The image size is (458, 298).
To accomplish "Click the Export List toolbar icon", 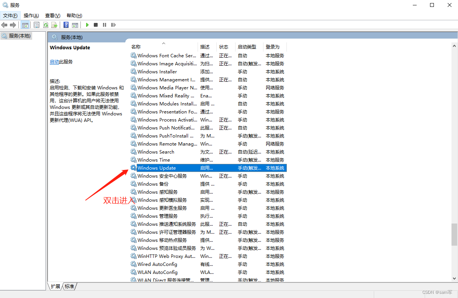I will [54, 25].
